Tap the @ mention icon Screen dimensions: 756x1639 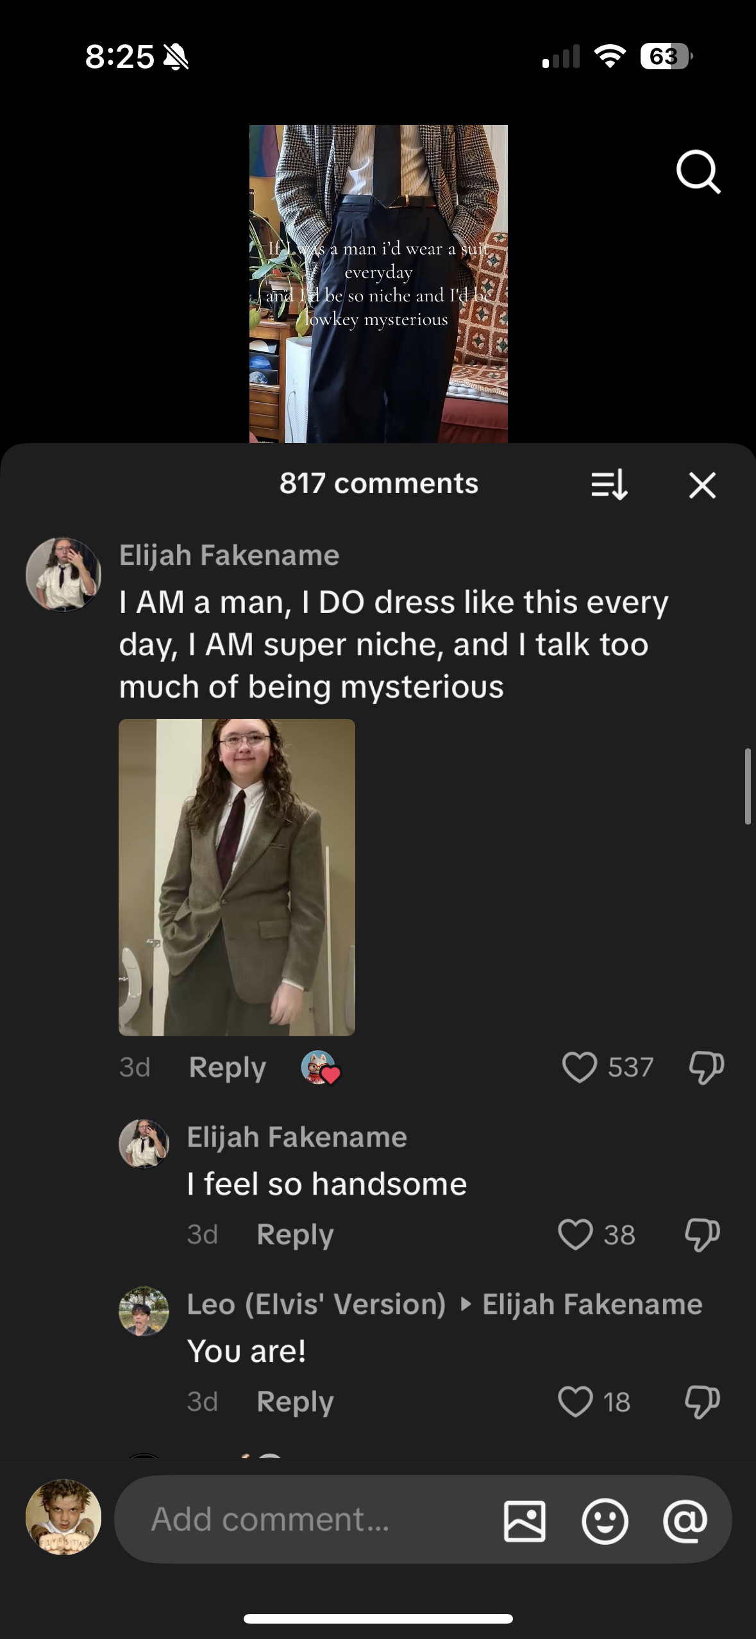click(685, 1520)
